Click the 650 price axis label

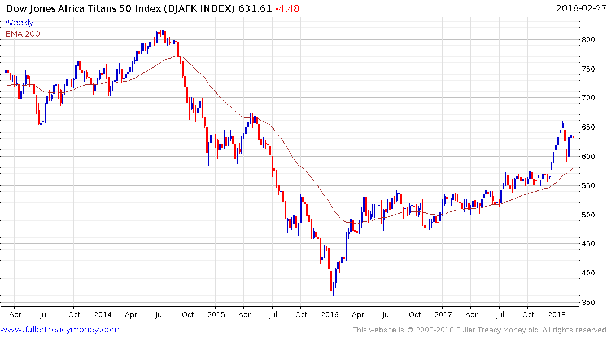(588, 127)
